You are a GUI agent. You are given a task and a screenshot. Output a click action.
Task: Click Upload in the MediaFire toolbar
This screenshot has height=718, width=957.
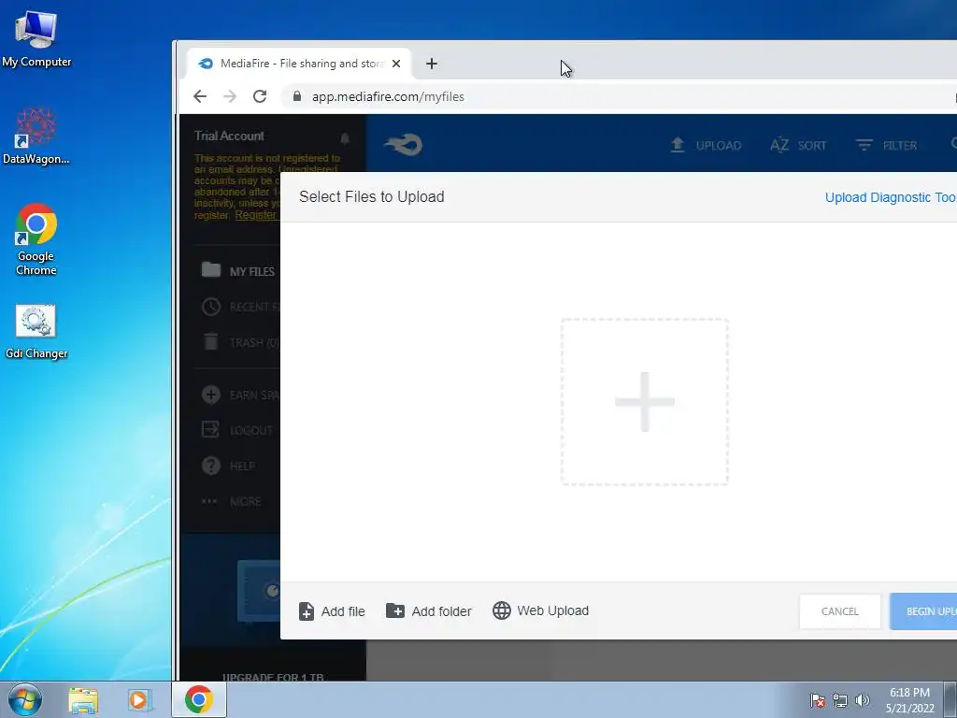coord(706,145)
